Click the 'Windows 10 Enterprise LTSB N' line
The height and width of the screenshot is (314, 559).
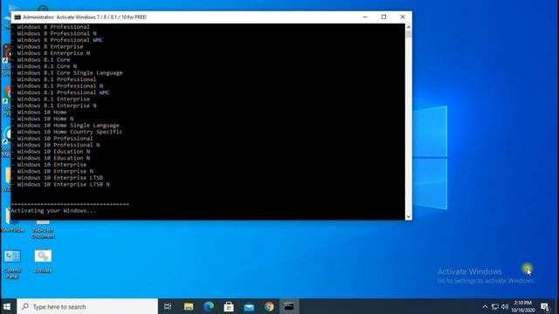point(64,184)
